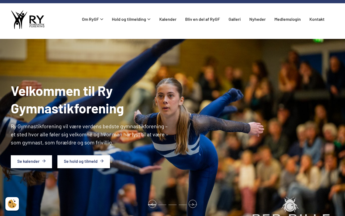Go to the previous slide arrow

pyautogui.click(x=152, y=204)
